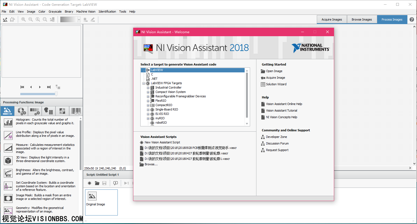417x224 pixels.
Task: Open Vision Assistant Online Help link
Action: [x=284, y=104]
